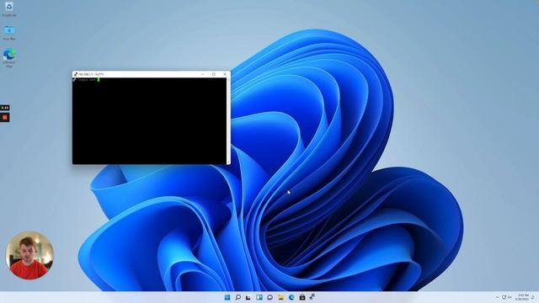The width and height of the screenshot is (539, 303).
Task: Open taskbar Search
Action: [237, 297]
